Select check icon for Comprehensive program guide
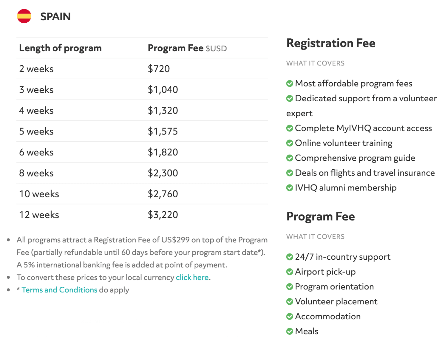 click(290, 158)
